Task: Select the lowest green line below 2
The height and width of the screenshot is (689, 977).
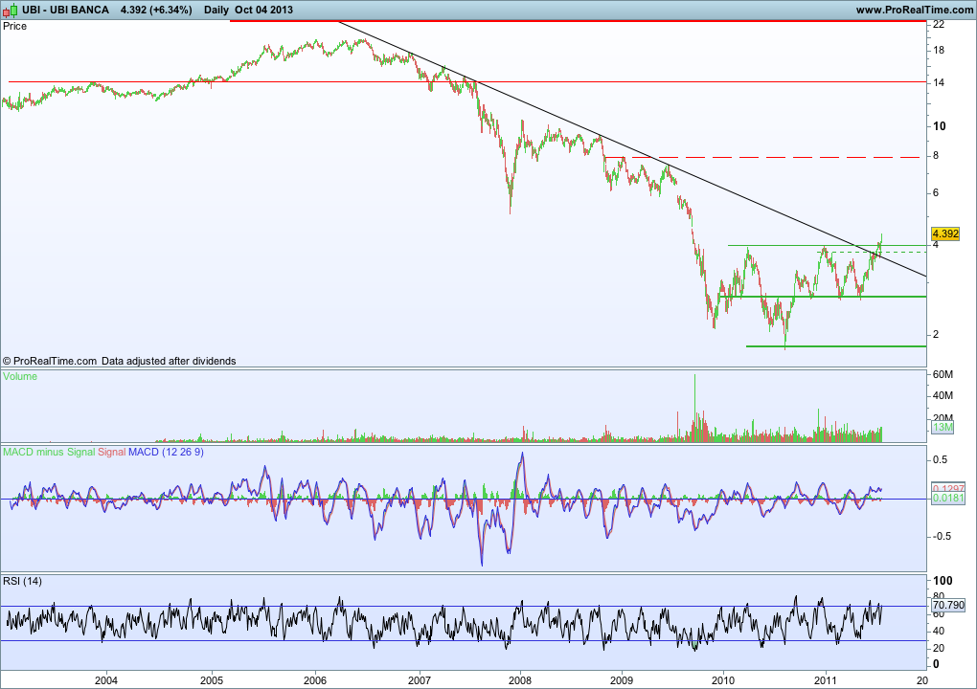Action: [x=836, y=346]
